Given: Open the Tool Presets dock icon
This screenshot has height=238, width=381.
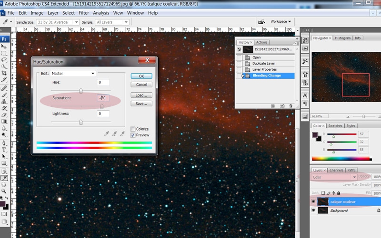Looking at the screenshot, I should click(305, 61).
